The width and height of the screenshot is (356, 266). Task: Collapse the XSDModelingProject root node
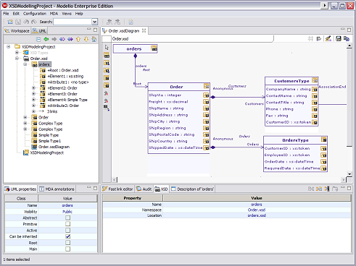(9, 46)
